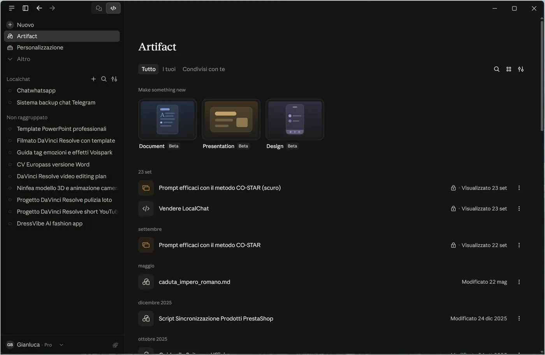Viewport: 545px width, 355px height.
Task: Search artifacts with magnifier icon
Action: pos(496,69)
